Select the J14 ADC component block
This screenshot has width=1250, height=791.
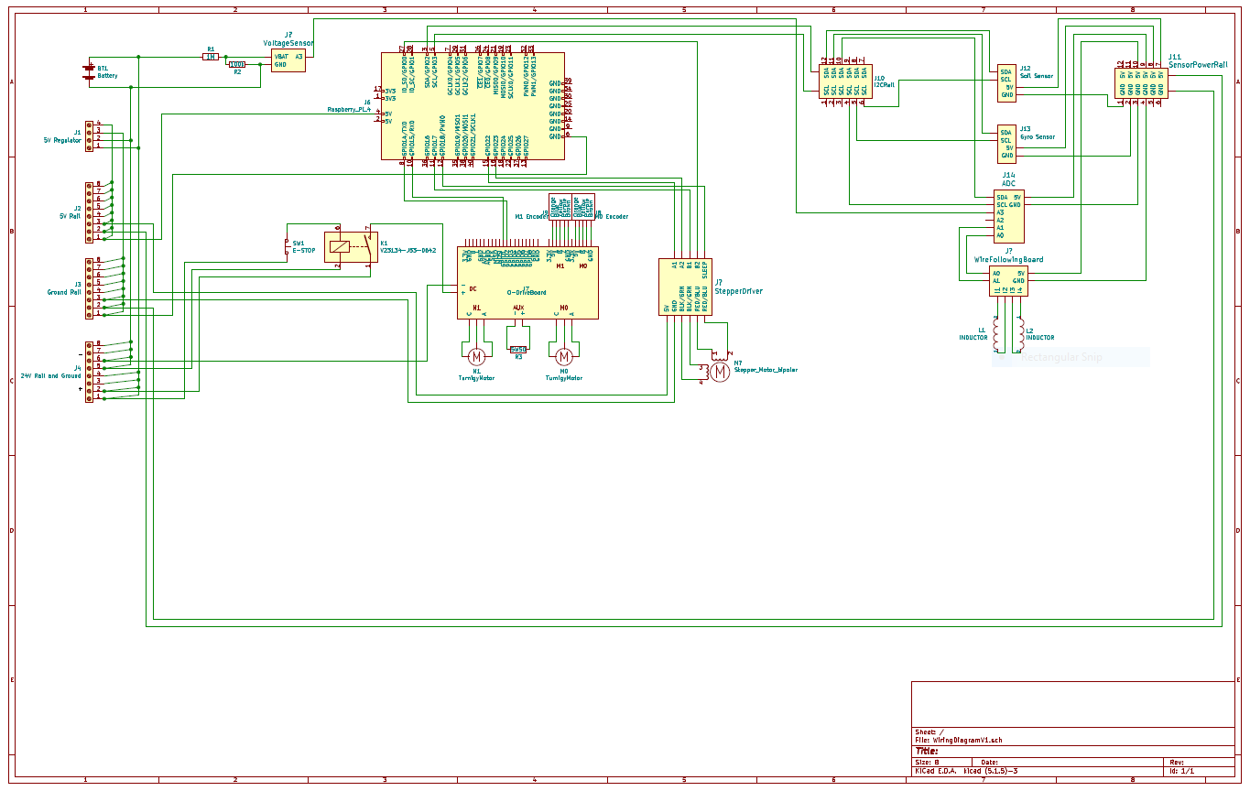(x=1009, y=217)
